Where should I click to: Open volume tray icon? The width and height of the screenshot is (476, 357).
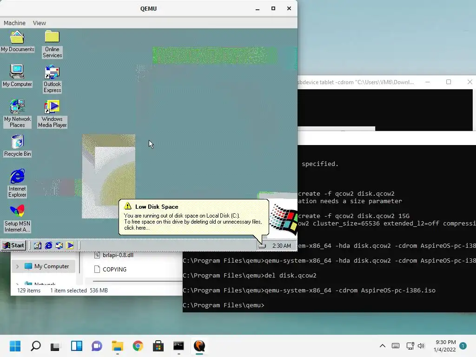click(421, 346)
